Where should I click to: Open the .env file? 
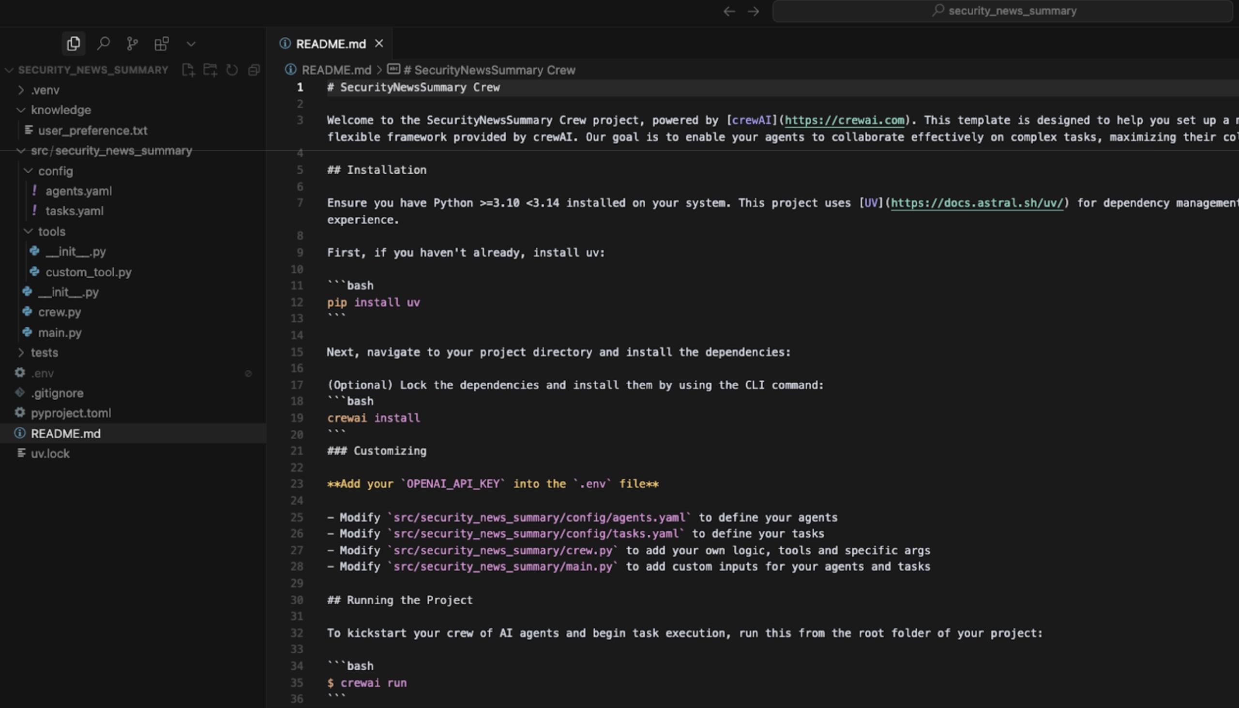click(42, 373)
